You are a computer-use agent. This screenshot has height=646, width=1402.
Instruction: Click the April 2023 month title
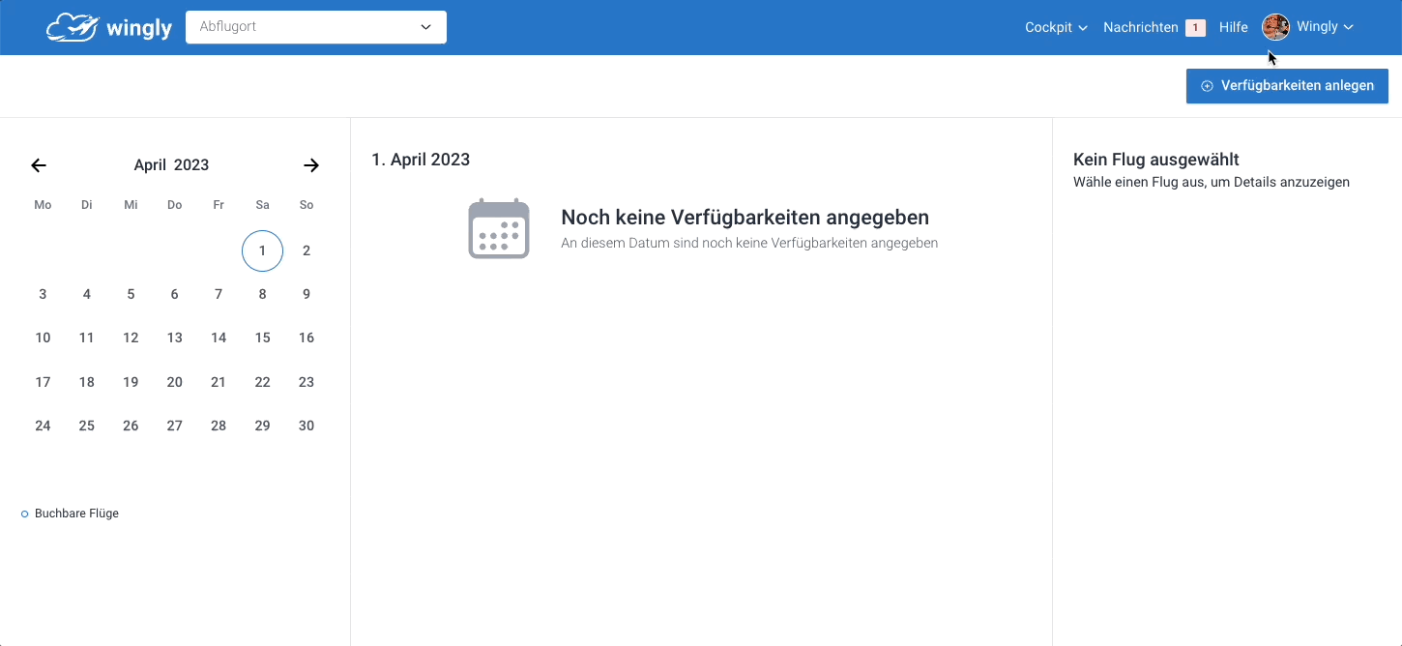[171, 165]
